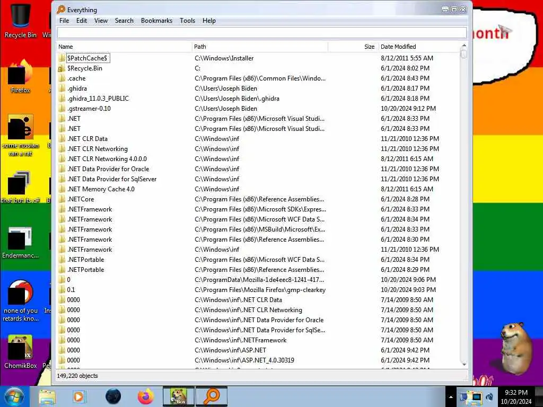This screenshot has width=543, height=407.
Task: Sort results by Name column header
Action: [124, 47]
